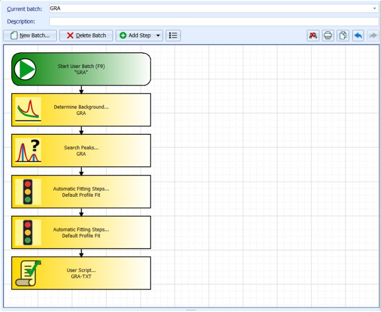Click the bottom splitter handle dots
This screenshot has width=381, height=312.
coord(190,310)
